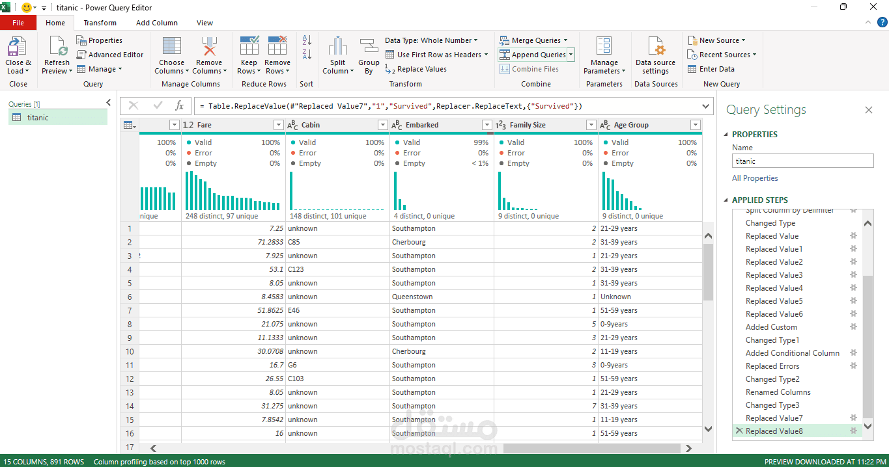Click the query Name input field
The width and height of the screenshot is (889, 467).
coord(802,161)
